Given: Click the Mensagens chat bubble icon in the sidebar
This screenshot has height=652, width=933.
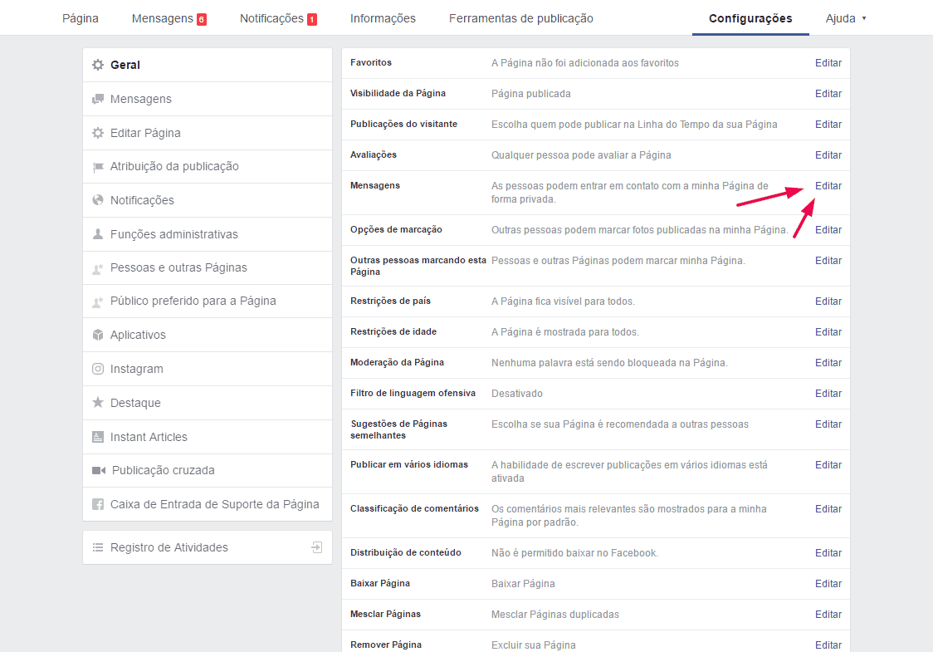Looking at the screenshot, I should (x=98, y=99).
